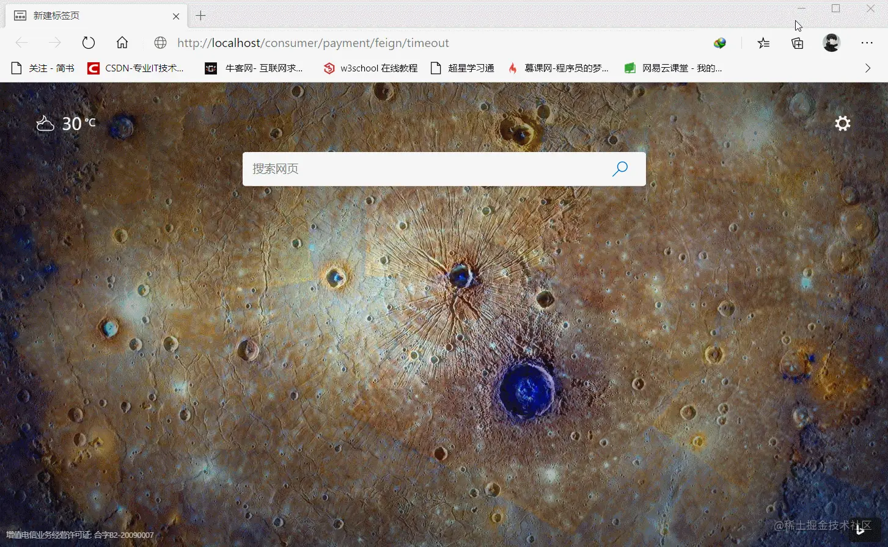This screenshot has width=888, height=547.
Task: Close the 新建标签页 tab
Action: tap(176, 16)
